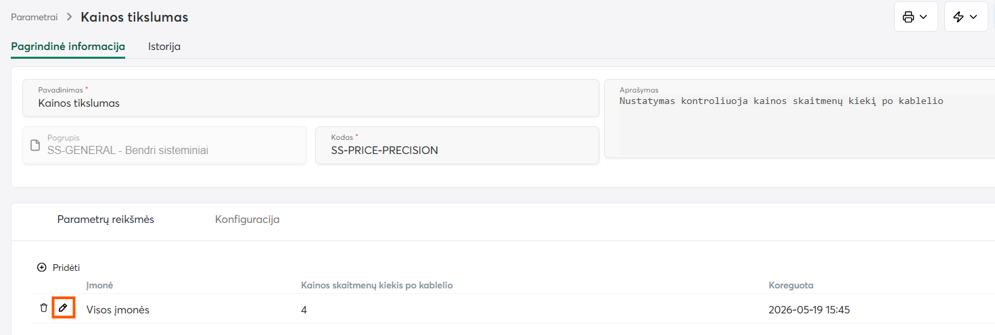Open the printer icon menu
995x335 pixels.
coord(916,17)
